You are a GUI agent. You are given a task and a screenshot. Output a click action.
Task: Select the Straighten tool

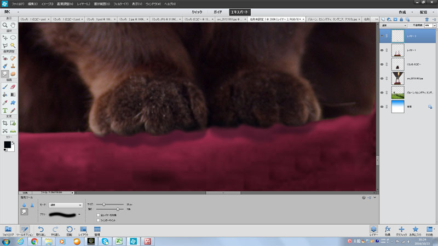tap(13, 131)
